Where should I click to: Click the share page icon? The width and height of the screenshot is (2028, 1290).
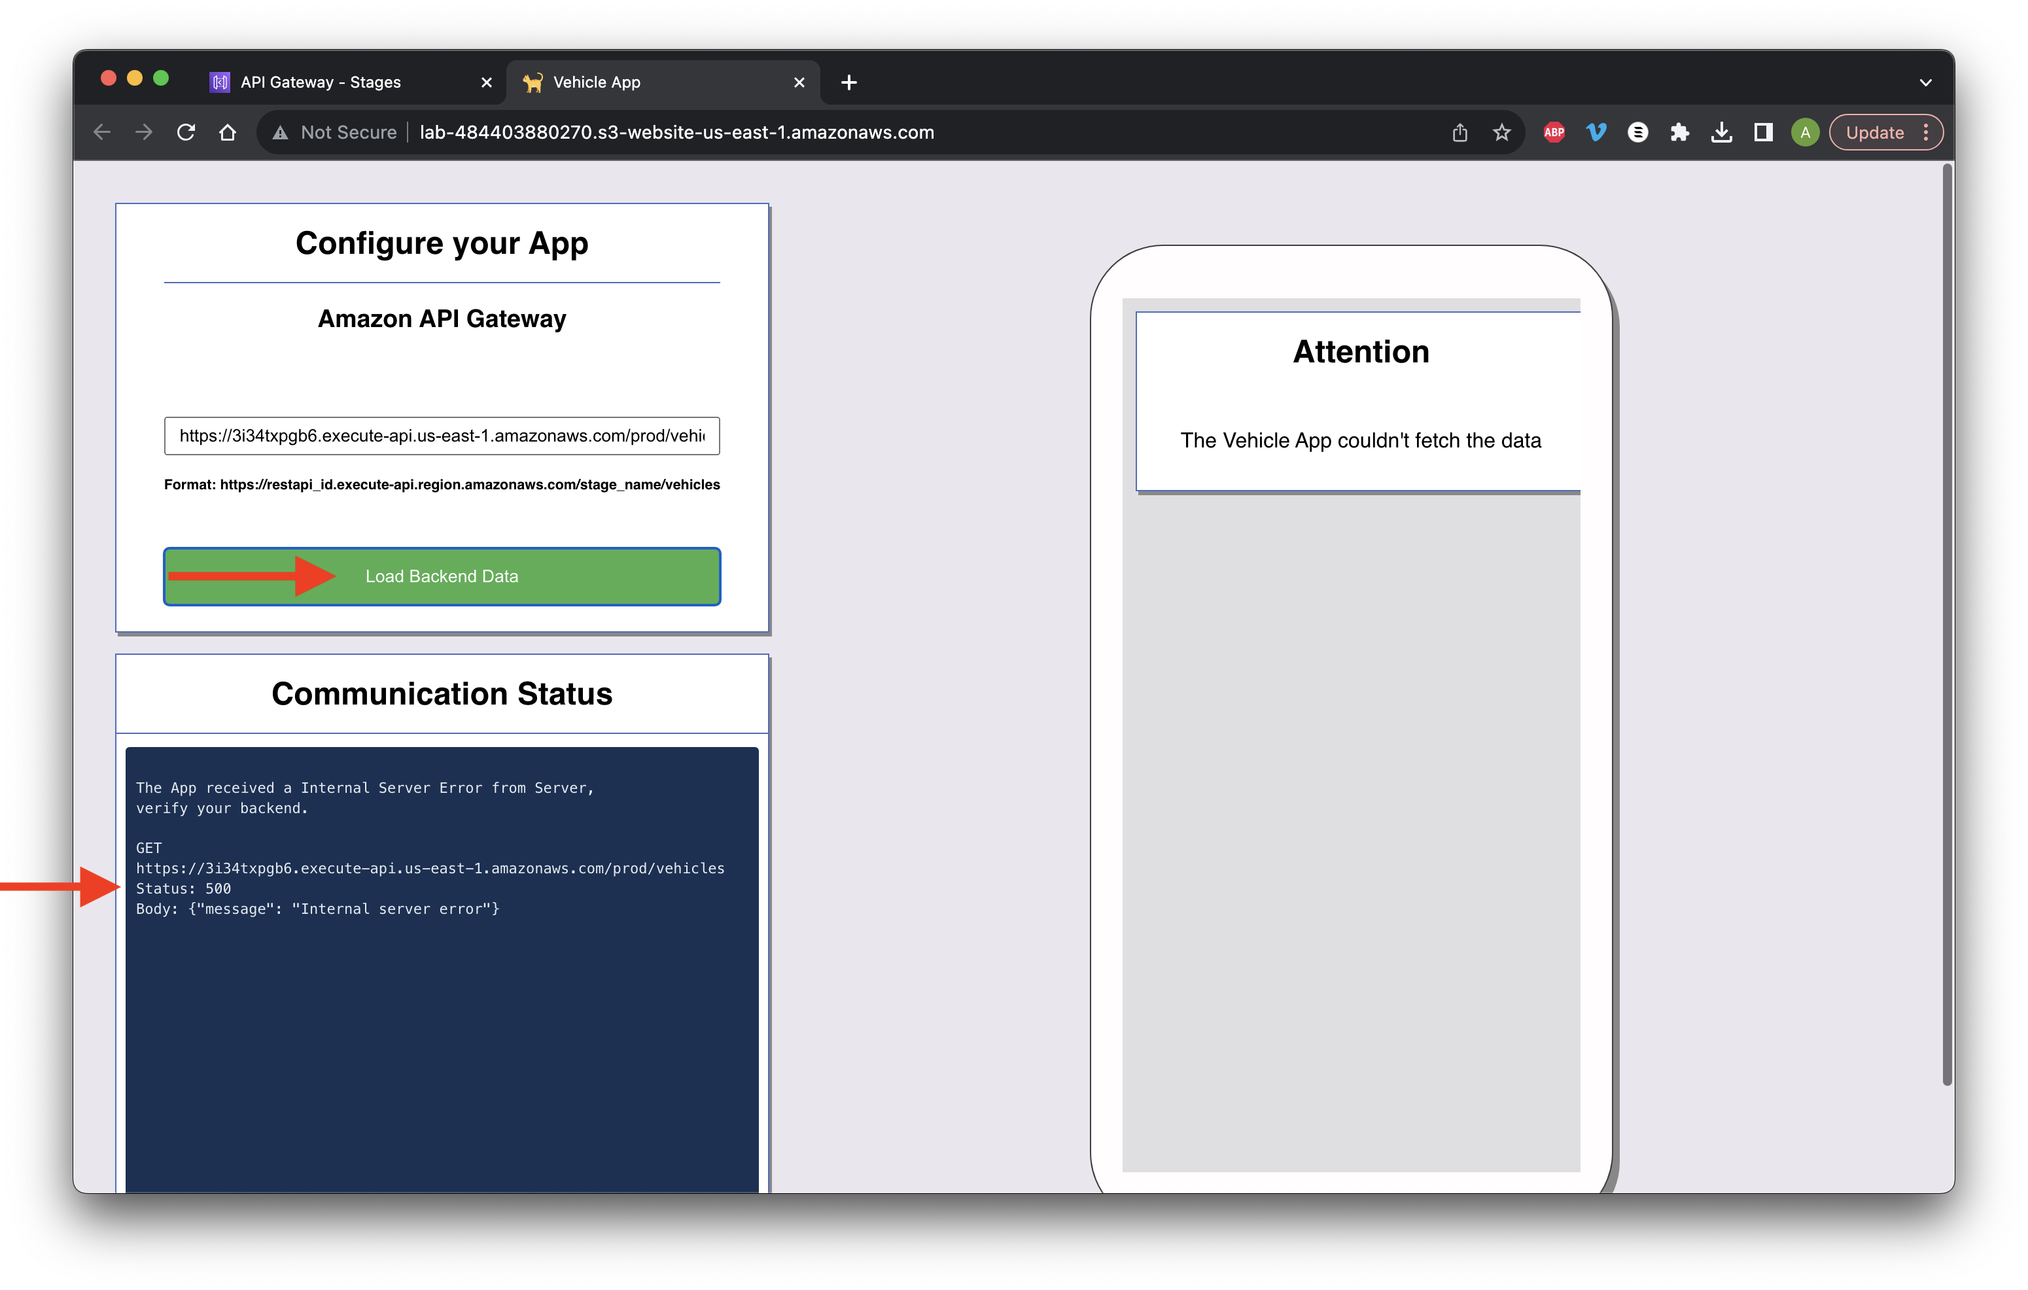(1460, 132)
